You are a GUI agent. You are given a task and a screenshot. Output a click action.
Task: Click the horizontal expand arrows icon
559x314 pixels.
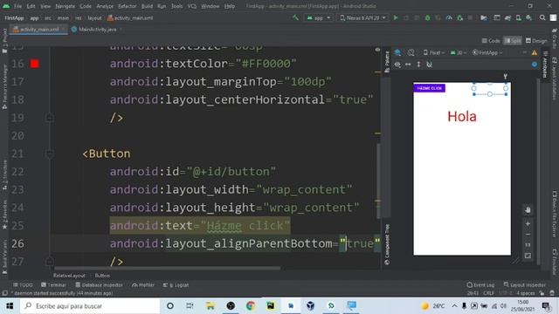408,65
